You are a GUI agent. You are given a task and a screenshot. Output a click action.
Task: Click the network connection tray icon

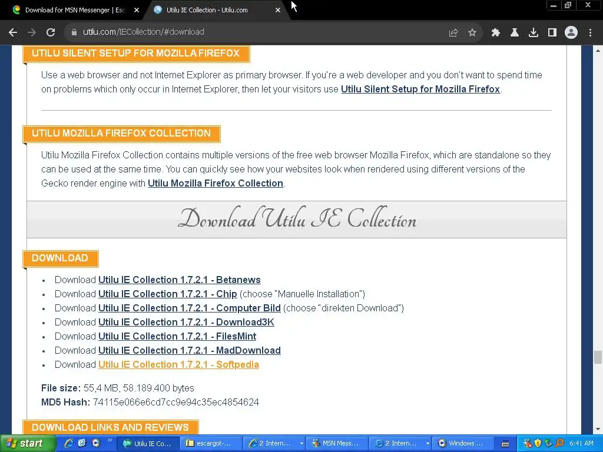point(548,444)
